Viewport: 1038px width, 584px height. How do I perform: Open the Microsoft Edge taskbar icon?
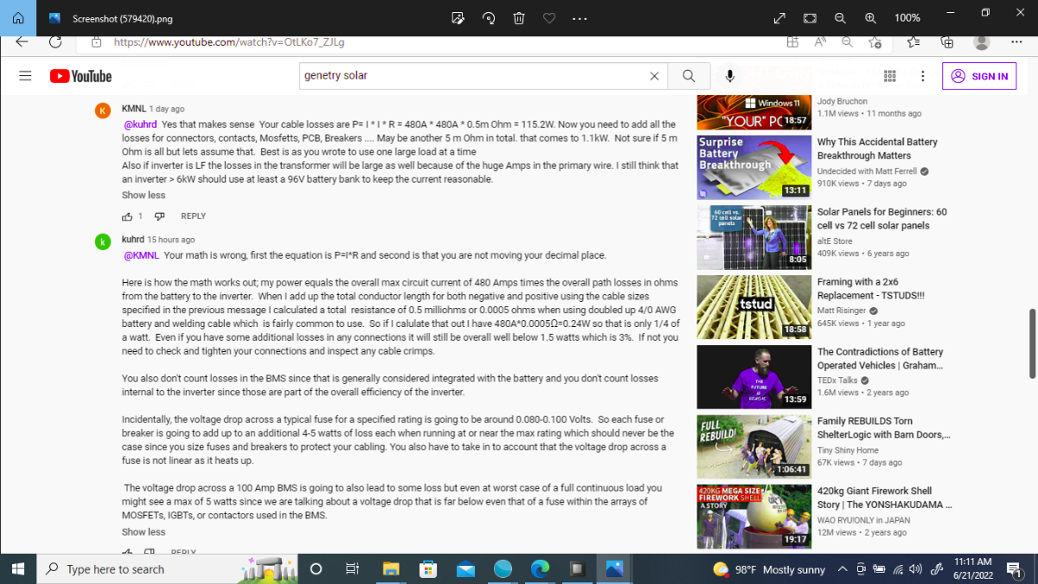540,569
